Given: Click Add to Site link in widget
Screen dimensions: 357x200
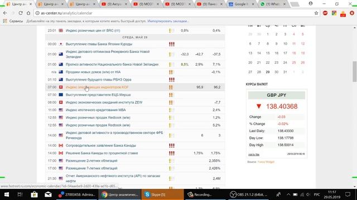Looking at the screenshot, I should (254, 154).
